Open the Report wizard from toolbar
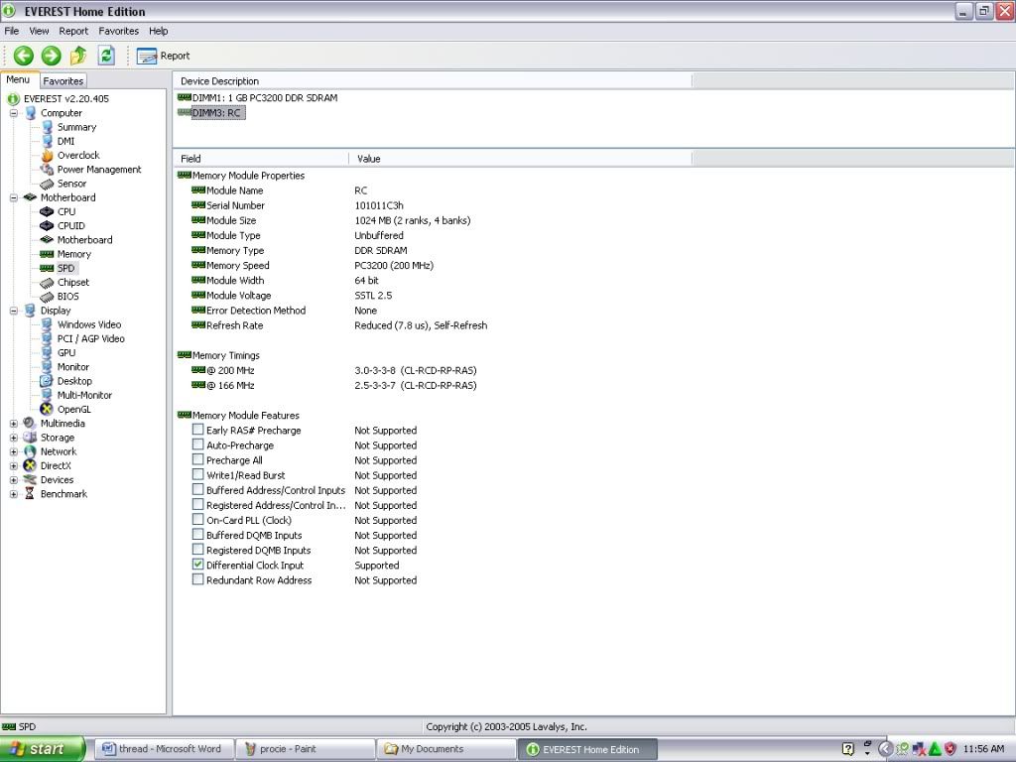Screen dimensions: 1016x762 pyautogui.click(x=164, y=56)
